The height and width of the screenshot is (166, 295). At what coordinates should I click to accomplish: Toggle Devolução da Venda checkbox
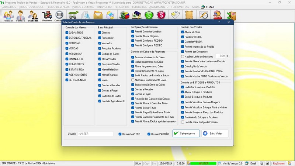[183, 66]
